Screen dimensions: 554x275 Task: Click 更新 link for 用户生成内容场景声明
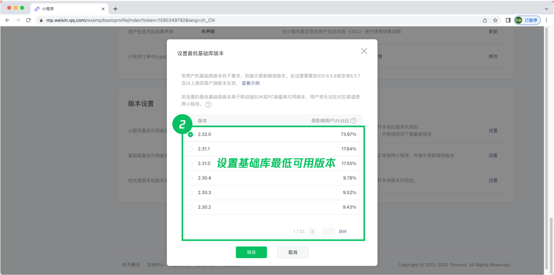[493, 32]
